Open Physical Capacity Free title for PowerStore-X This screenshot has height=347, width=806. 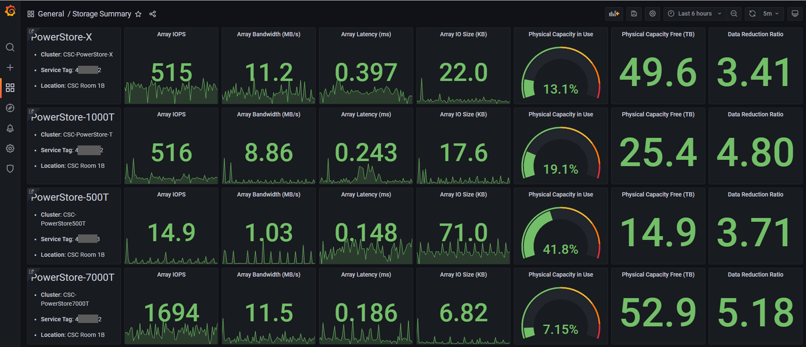[x=658, y=34]
